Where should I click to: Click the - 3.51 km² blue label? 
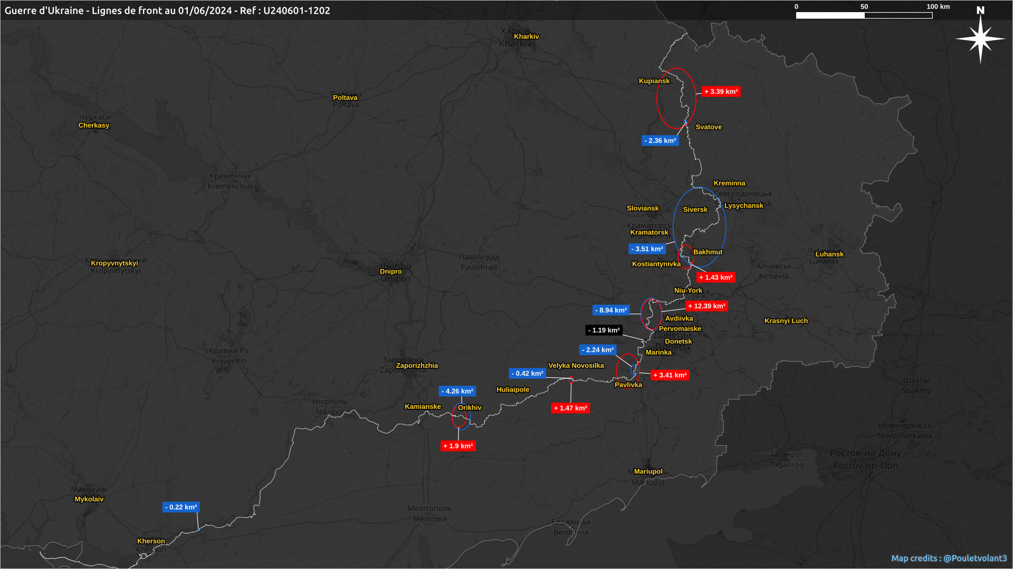coord(647,249)
